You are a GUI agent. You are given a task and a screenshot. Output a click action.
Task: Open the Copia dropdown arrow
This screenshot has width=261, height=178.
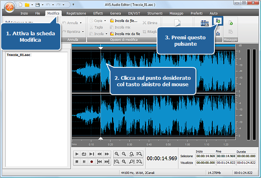pyautogui.click(x=105, y=20)
